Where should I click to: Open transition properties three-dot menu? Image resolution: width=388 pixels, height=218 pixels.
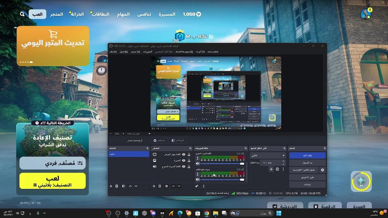pyautogui.click(x=283, y=169)
